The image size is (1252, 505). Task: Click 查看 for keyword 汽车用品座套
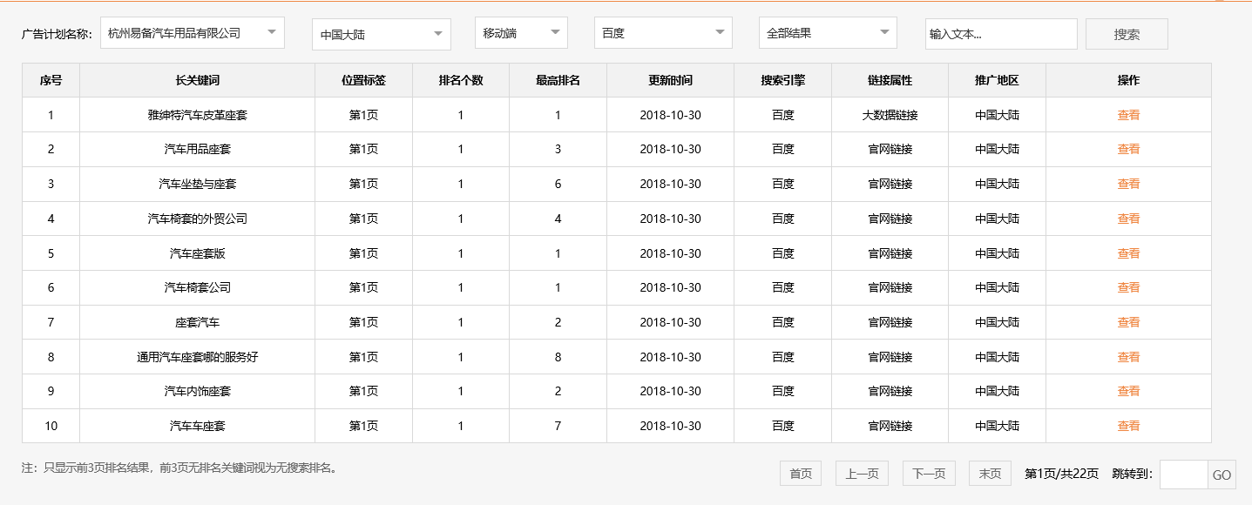1127,149
